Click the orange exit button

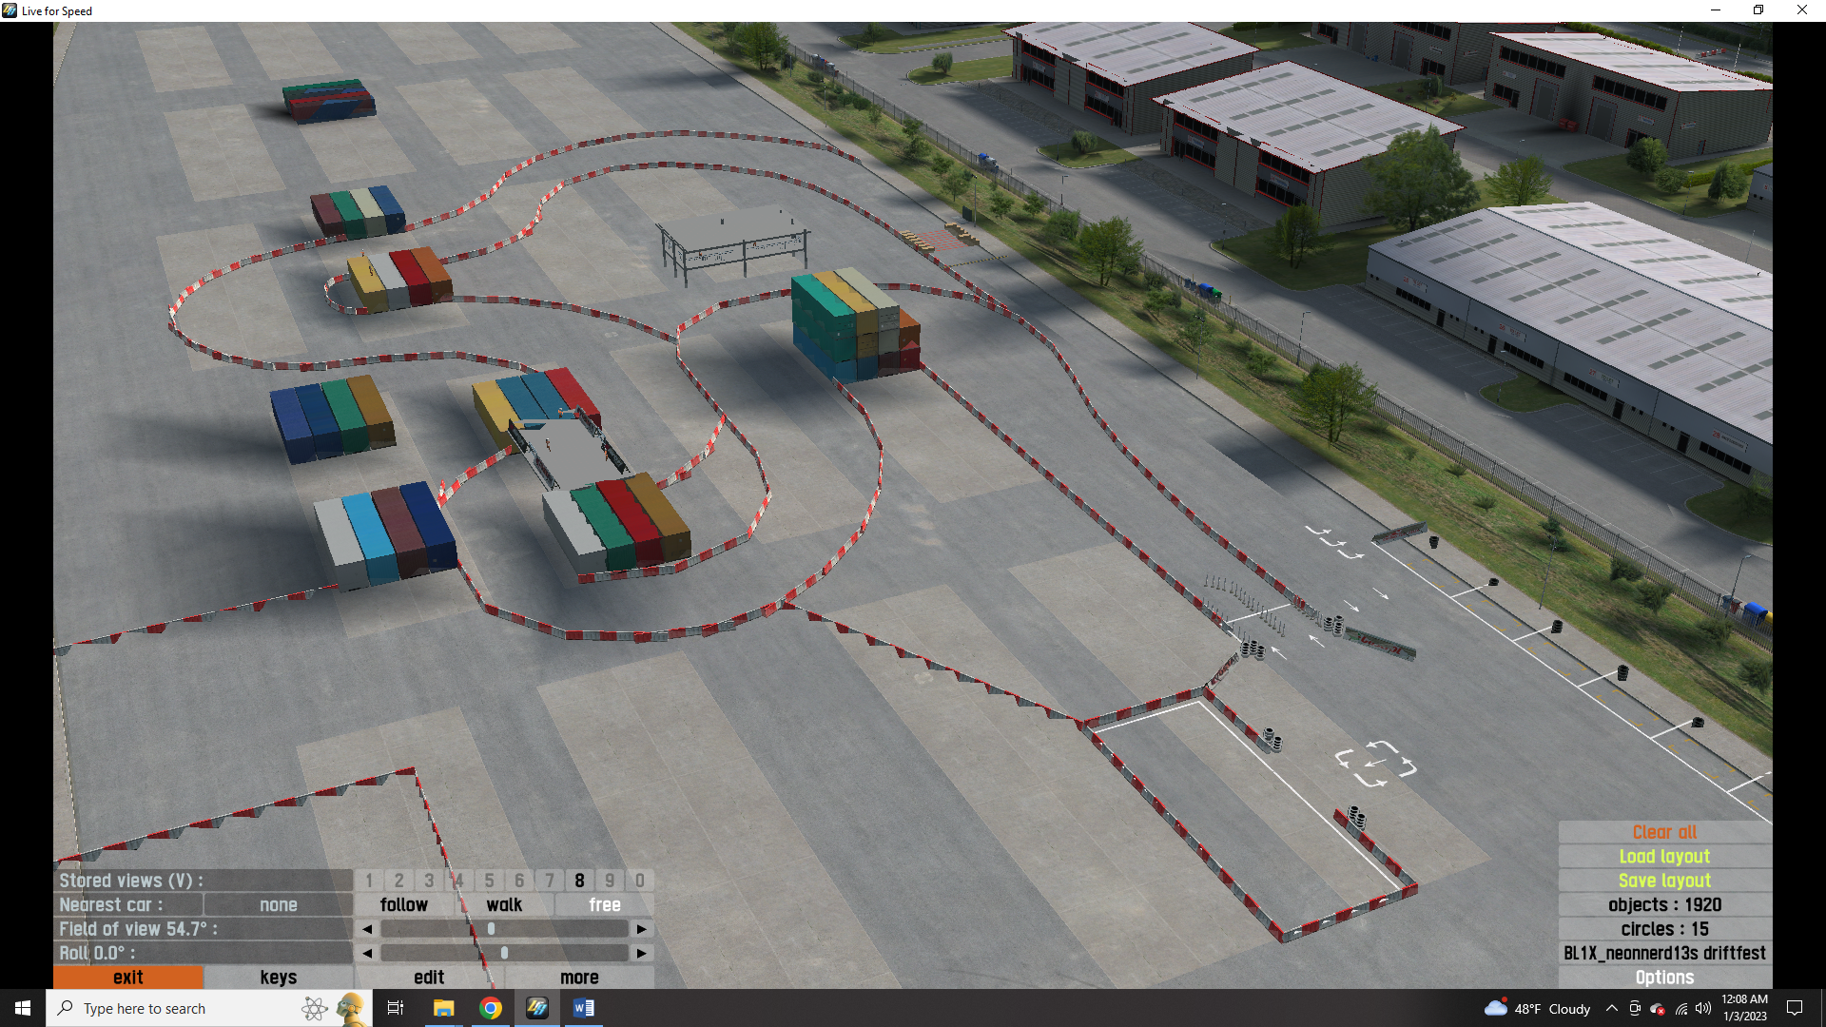(x=128, y=977)
